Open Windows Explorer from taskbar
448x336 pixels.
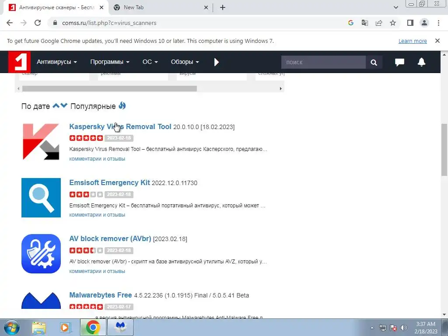click(x=39, y=328)
